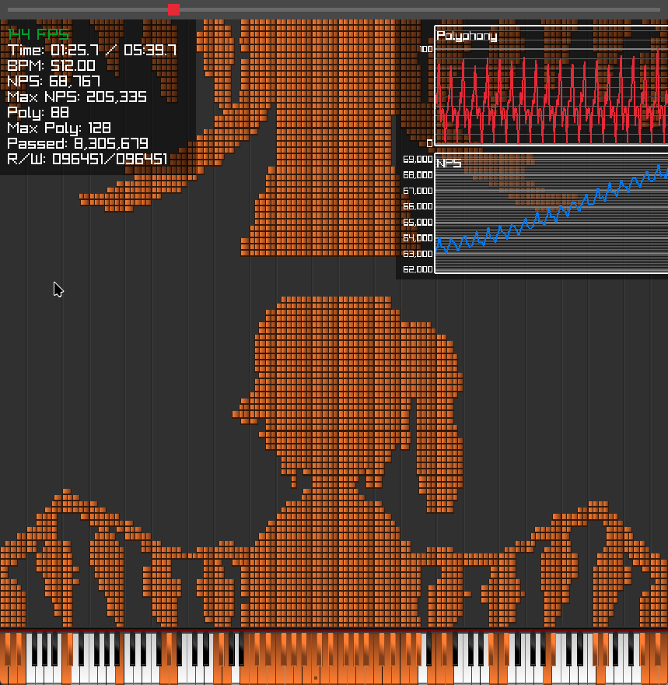Viewport: 668px width, 685px height.
Task: Click the R/W buffer readout
Action: pyautogui.click(x=87, y=160)
